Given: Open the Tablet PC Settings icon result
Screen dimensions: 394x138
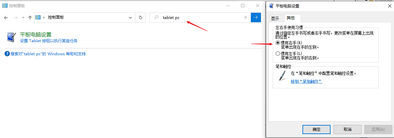Looking at the screenshot, I should [x=11, y=37].
